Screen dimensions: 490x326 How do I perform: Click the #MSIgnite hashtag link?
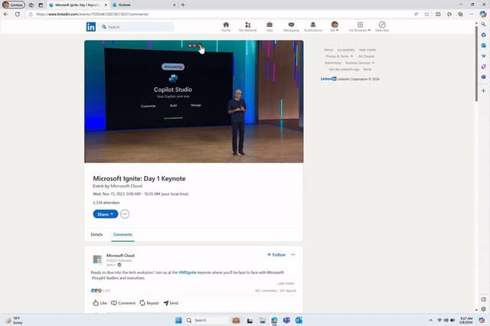(188, 272)
